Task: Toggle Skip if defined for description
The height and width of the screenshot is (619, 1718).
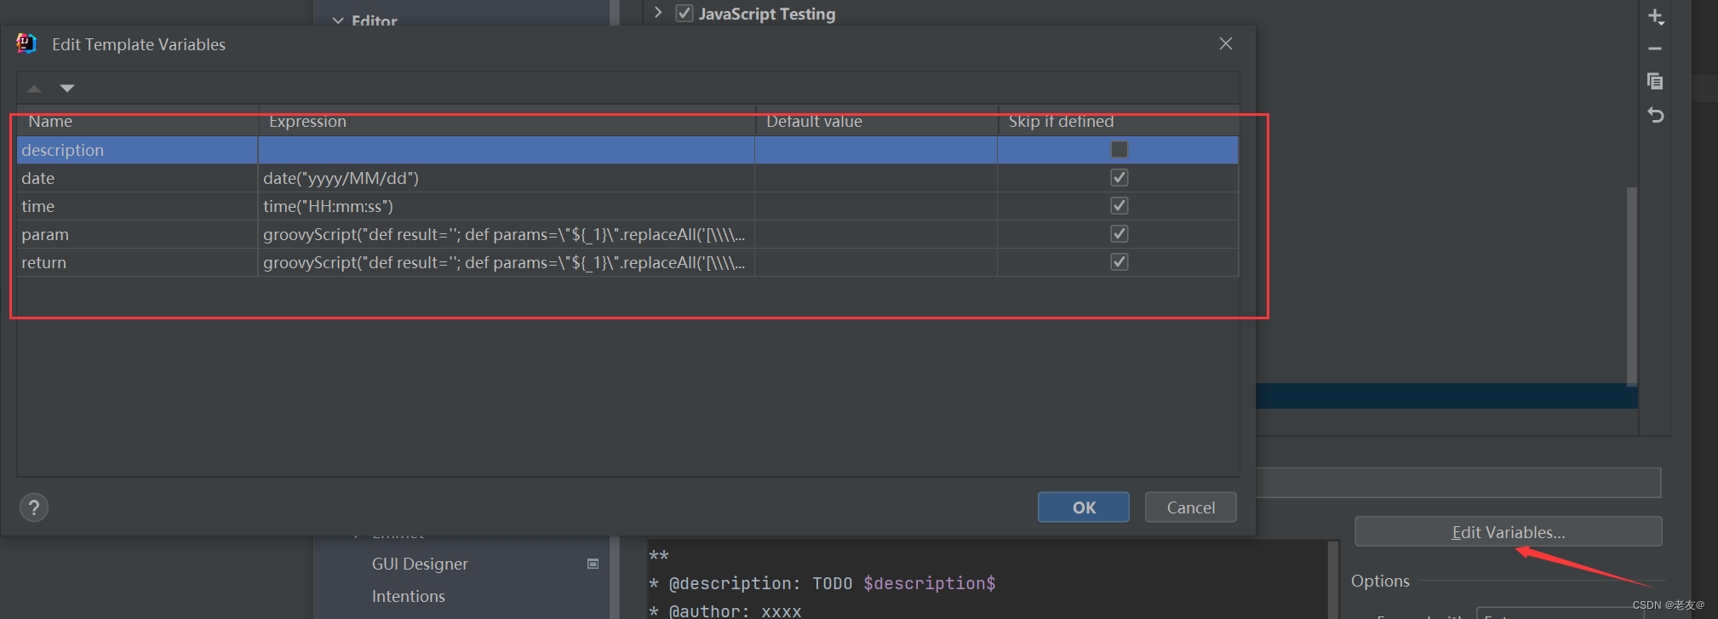Action: point(1120,150)
